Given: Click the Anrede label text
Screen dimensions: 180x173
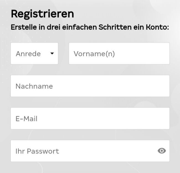Looking at the screenshot, I should tap(28, 54).
